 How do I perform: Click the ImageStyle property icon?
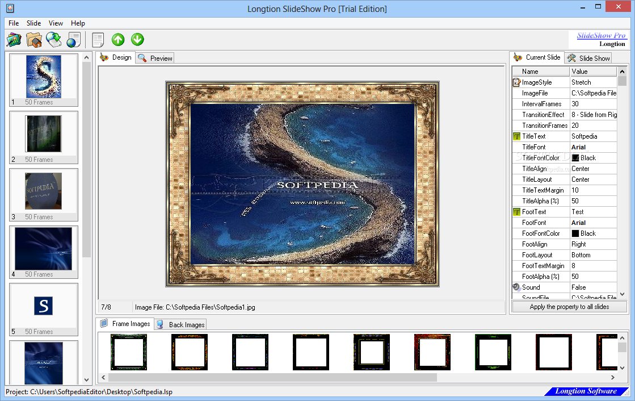pyautogui.click(x=517, y=82)
